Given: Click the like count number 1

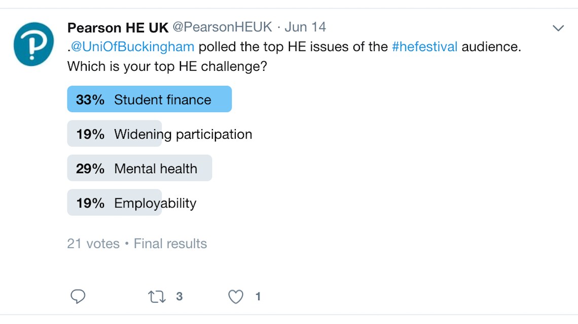Looking at the screenshot, I should click(x=258, y=297).
